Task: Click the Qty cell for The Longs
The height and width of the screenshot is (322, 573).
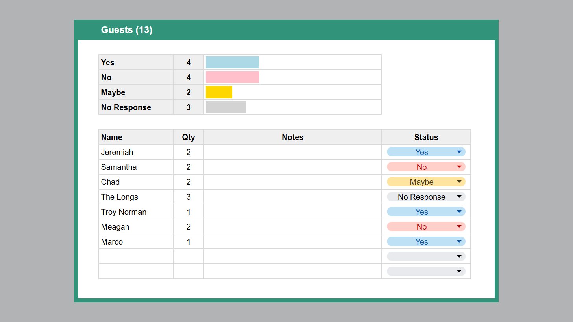Action: (x=189, y=197)
